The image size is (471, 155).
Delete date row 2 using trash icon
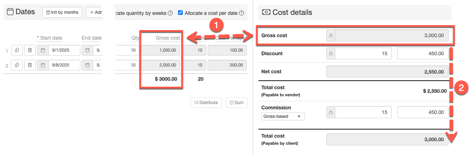click(30, 65)
